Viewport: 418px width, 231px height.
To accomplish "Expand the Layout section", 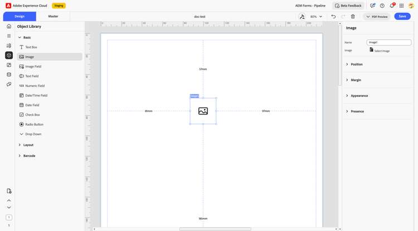I will (x=28, y=145).
